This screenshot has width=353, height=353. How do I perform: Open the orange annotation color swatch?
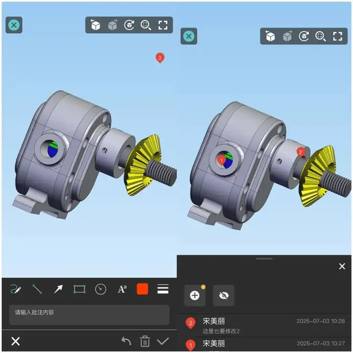point(142,289)
